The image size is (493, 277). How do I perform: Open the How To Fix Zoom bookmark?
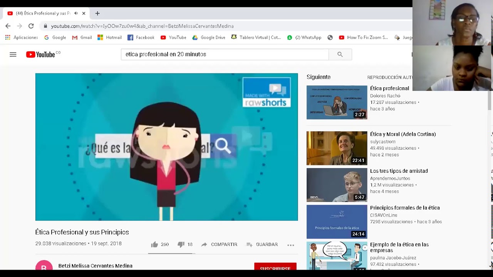[x=364, y=37]
